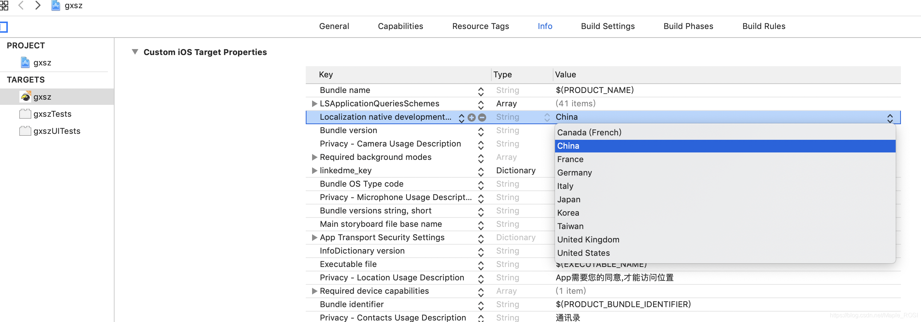Click the forward navigation arrow

[x=38, y=6]
